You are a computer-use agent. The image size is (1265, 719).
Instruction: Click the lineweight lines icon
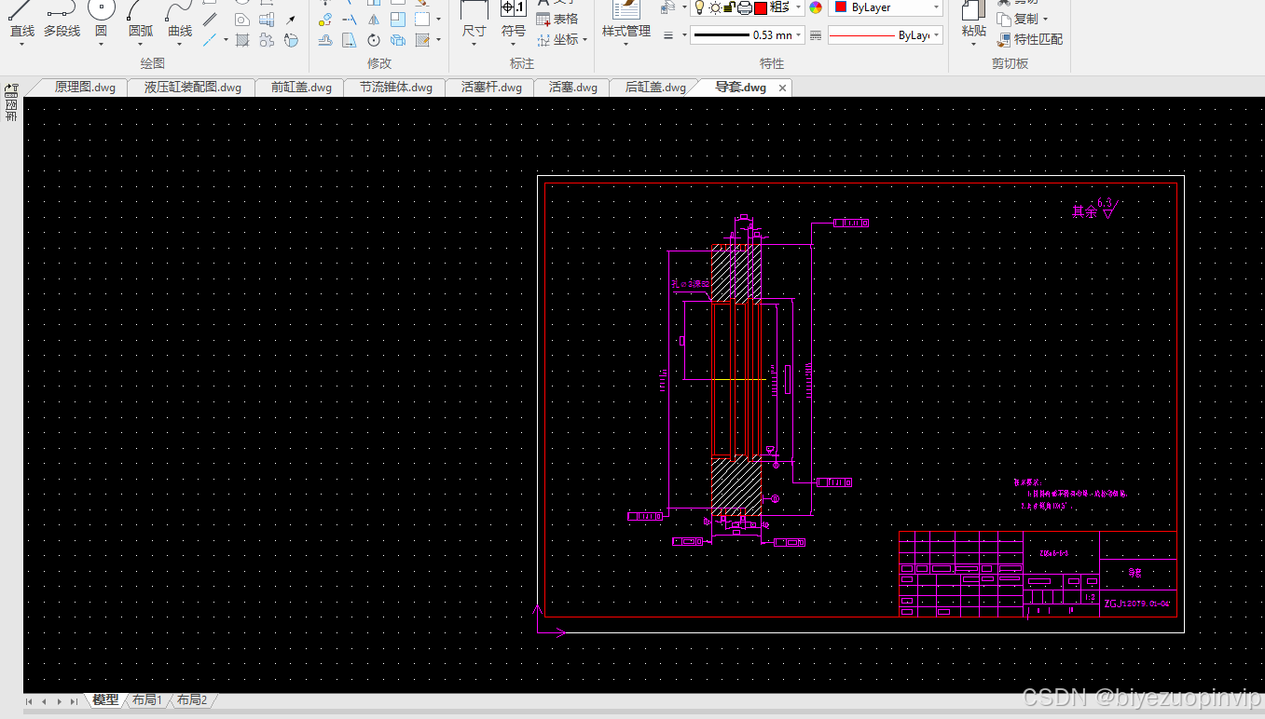point(668,35)
